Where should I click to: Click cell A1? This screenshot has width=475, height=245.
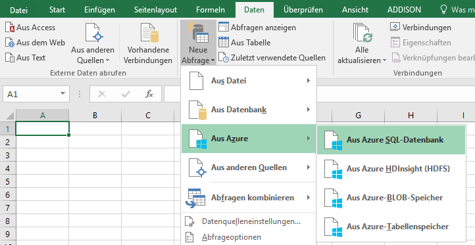click(42, 129)
